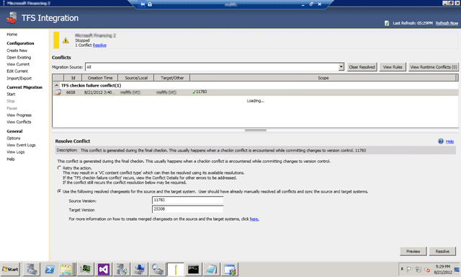This screenshot has width=461, height=277.
Task: Open View Logs in sidebar
Action: click(x=16, y=152)
